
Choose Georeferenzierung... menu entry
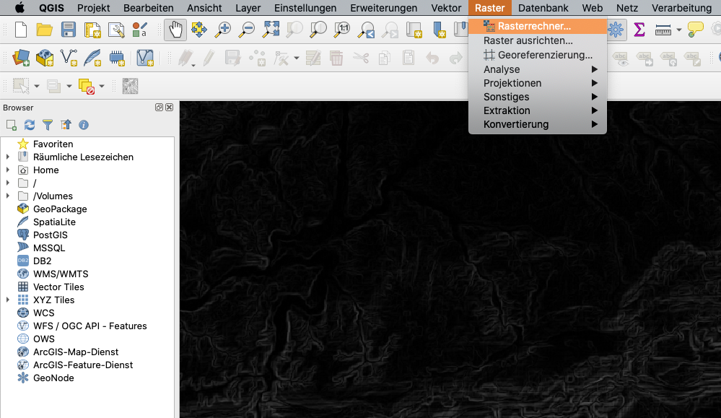point(538,55)
